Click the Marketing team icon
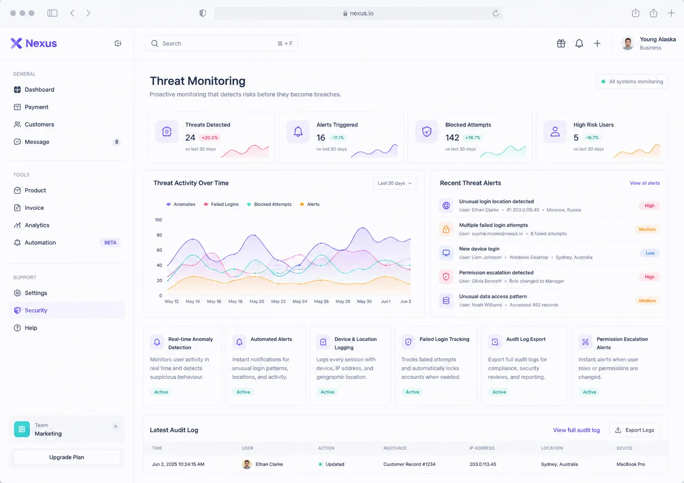Screen dimensions: 684x483 22,429
